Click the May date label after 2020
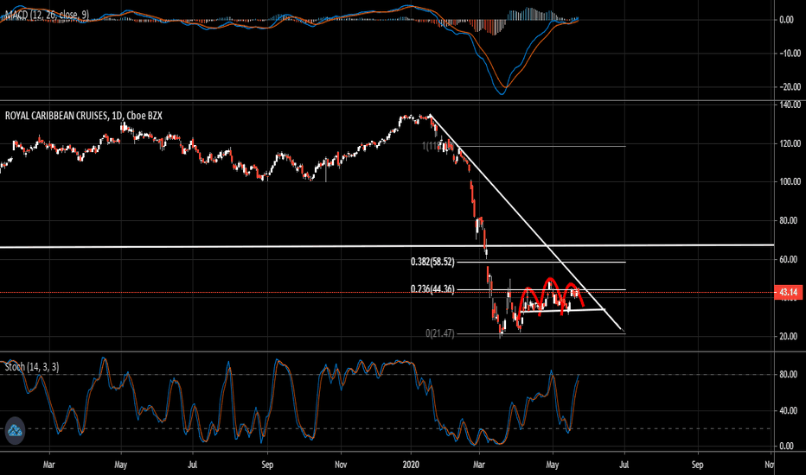The height and width of the screenshot is (475, 806). coord(553,465)
